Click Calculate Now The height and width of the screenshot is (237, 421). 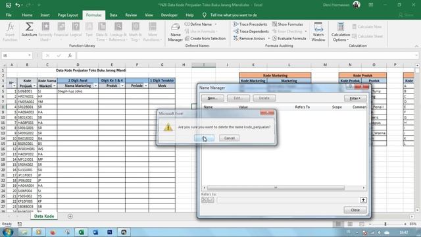tap(367, 26)
